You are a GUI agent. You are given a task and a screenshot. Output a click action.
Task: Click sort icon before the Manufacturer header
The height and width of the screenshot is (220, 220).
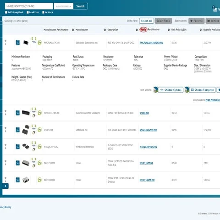[x=73, y=30]
